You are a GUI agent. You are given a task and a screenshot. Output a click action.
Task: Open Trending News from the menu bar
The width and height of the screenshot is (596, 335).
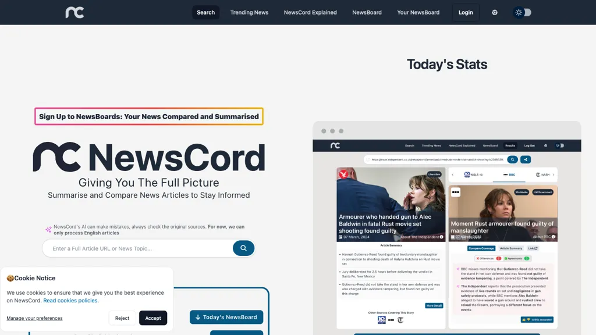(249, 12)
